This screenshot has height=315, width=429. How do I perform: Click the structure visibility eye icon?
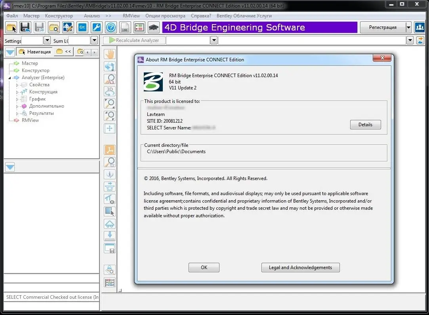click(110, 199)
